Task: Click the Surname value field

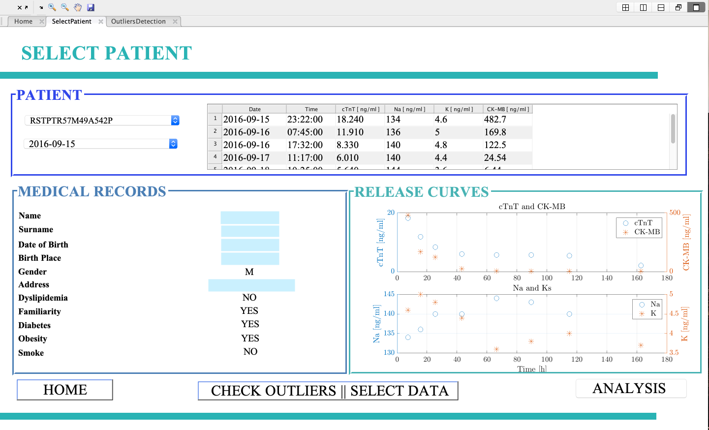Action: 250,231
